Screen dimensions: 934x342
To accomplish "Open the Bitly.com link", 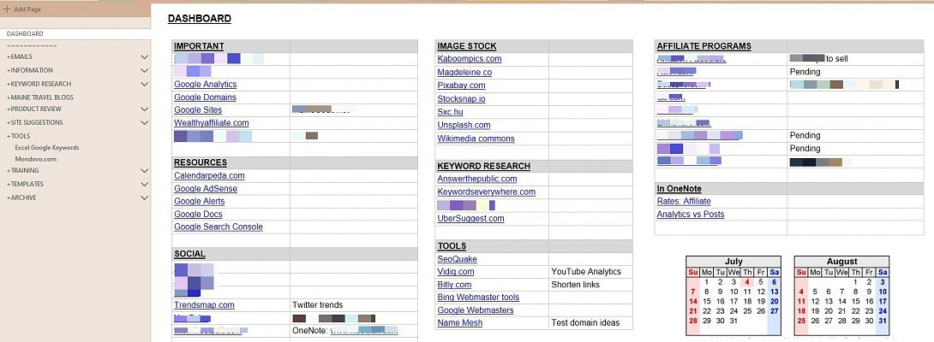I will click(454, 285).
